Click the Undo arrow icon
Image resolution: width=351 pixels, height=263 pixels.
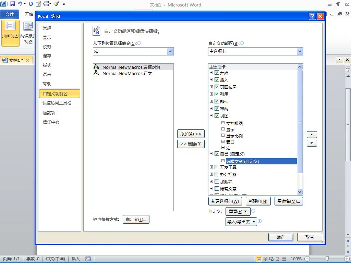click(20, 4)
